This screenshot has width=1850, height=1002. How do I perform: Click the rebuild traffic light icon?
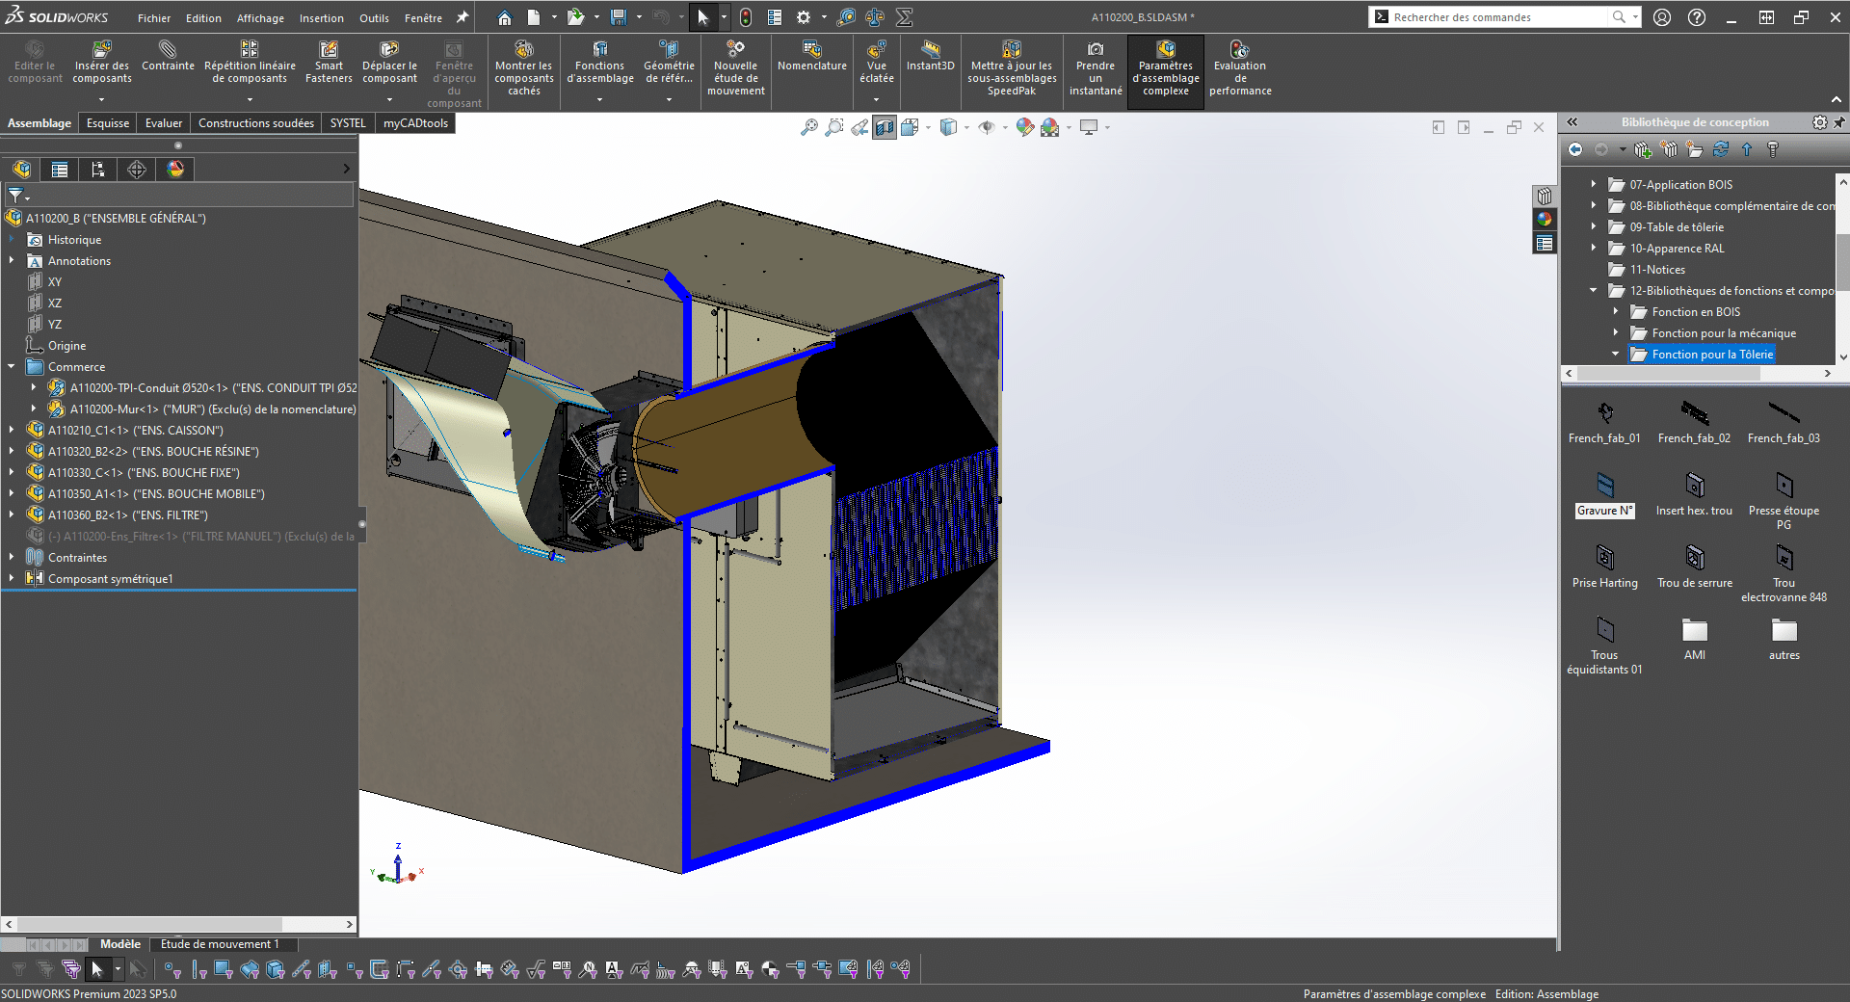click(x=746, y=17)
